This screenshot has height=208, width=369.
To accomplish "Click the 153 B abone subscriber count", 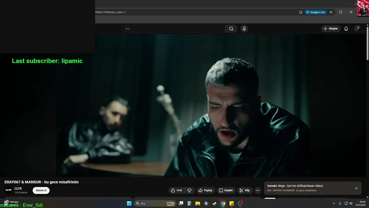I will point(21,193).
